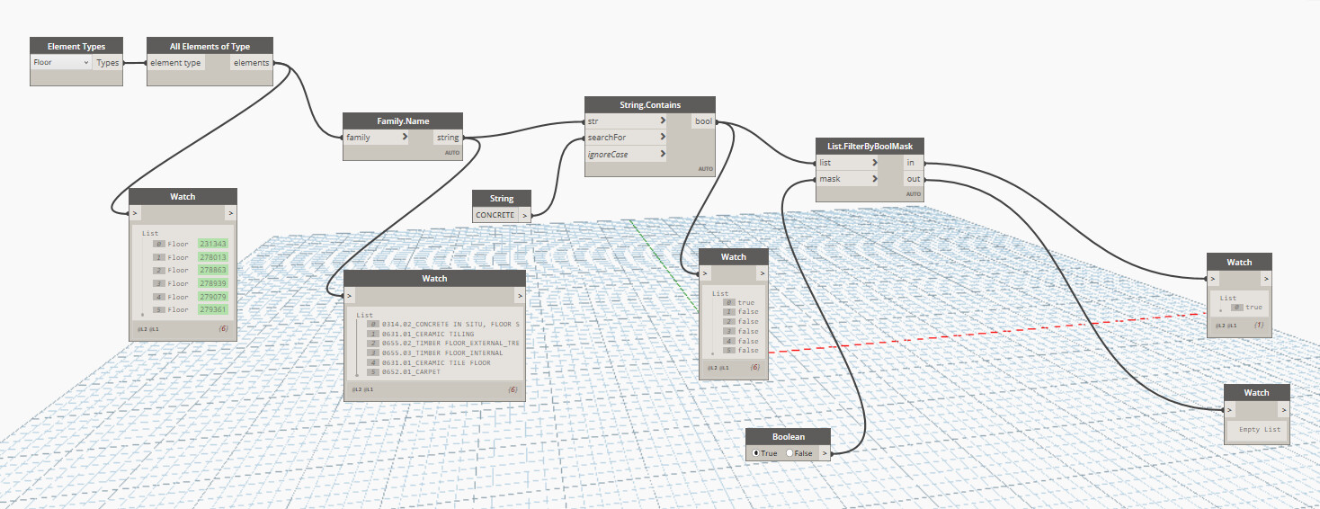Expand the 'ignoreCase' port chevron
The image size is (1320, 509).
pos(662,155)
